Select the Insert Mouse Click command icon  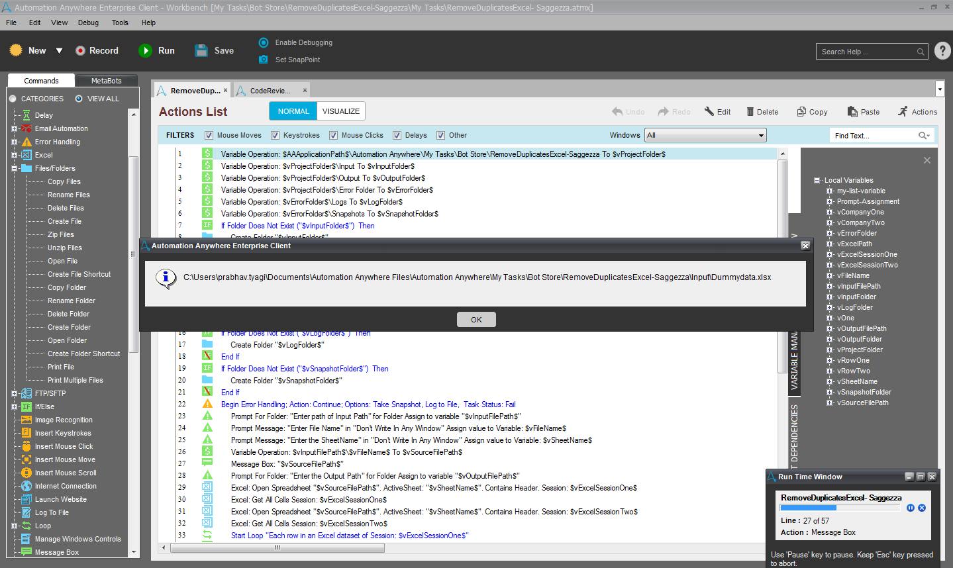pos(26,446)
